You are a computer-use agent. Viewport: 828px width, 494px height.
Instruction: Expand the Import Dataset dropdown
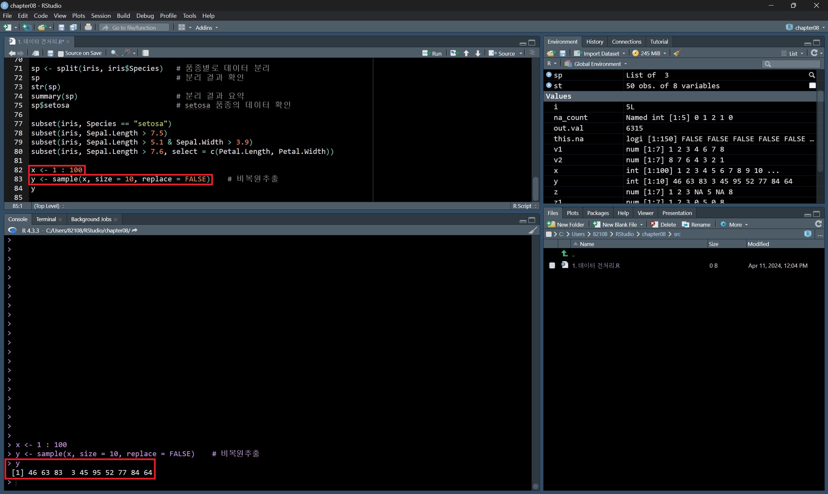(x=624, y=53)
